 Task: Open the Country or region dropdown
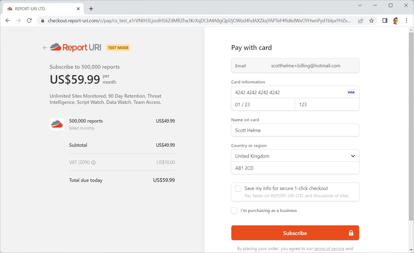click(x=295, y=156)
